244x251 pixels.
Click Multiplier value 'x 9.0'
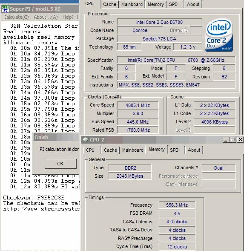point(138,113)
